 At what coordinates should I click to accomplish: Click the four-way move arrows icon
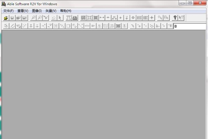pos(152,26)
